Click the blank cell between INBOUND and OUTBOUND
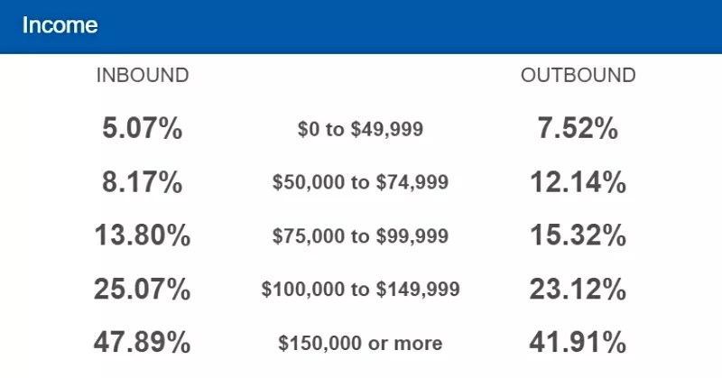Viewport: 722px width, 378px height. [360, 76]
